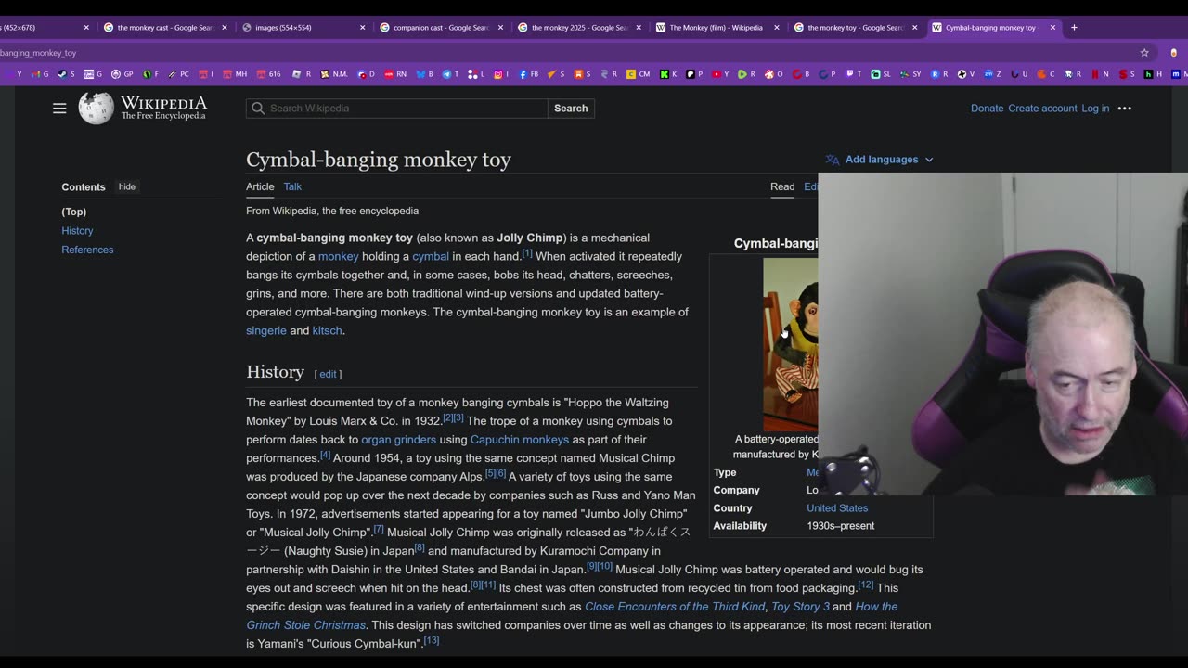Select the Read view tab
This screenshot has width=1188, height=668.
tap(782, 186)
